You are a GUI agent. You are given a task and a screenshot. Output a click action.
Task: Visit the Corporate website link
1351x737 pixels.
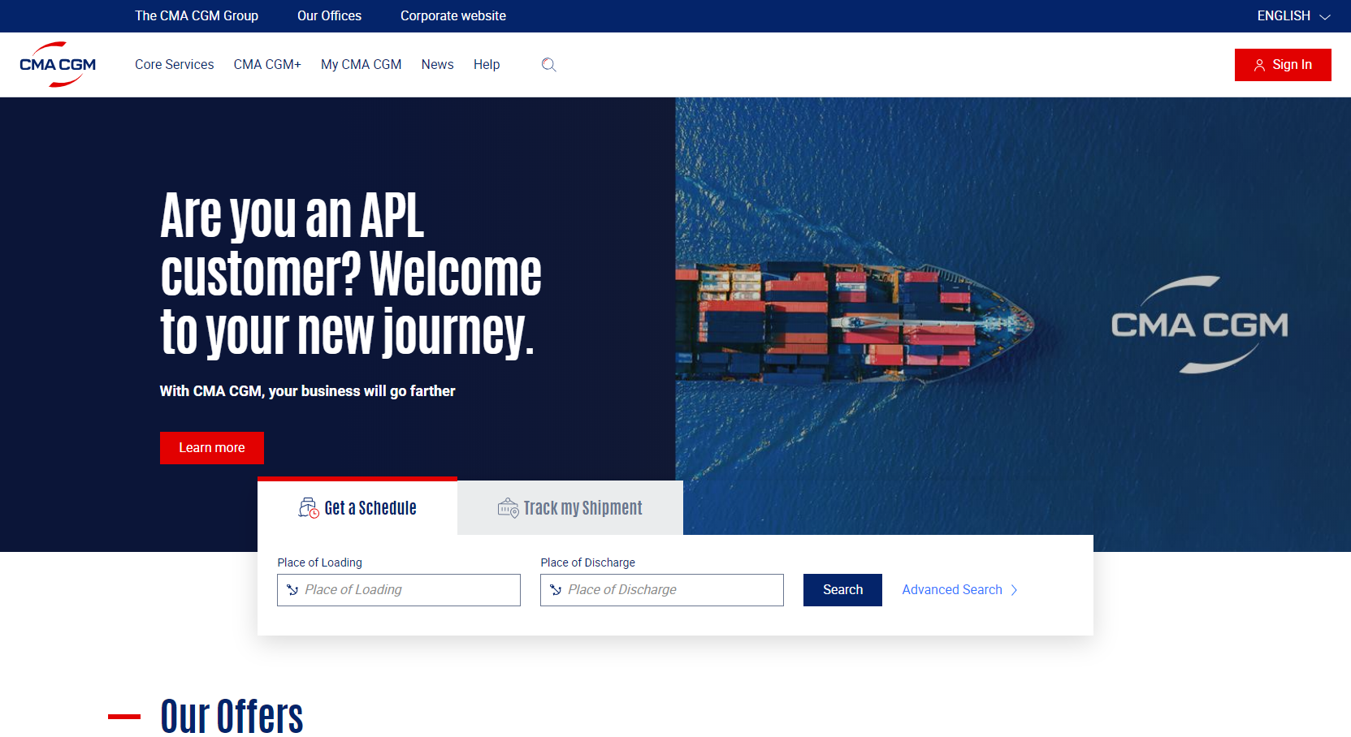452,15
